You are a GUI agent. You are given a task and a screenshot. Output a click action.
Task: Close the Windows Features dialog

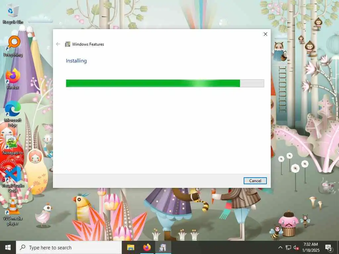click(x=266, y=34)
